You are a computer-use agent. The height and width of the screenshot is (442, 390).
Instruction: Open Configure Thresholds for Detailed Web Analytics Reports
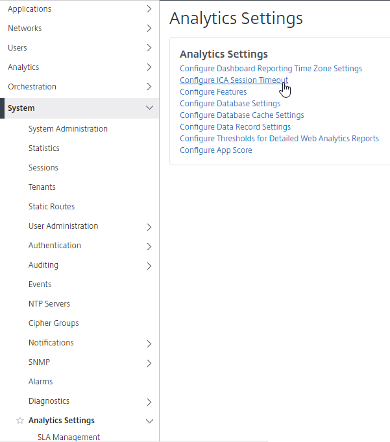(280, 139)
